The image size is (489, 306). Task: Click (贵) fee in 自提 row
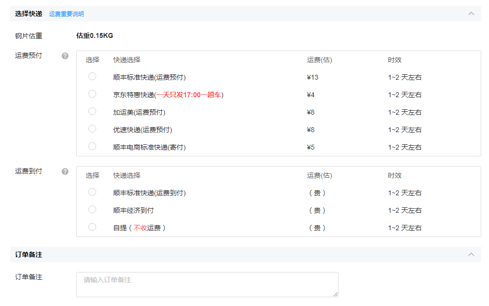tap(317, 228)
